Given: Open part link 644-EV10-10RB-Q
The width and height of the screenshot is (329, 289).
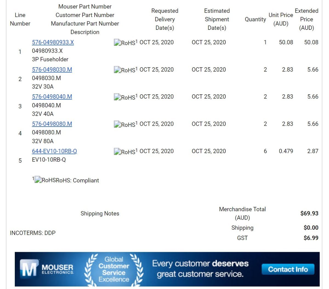Looking at the screenshot, I should coord(54,151).
